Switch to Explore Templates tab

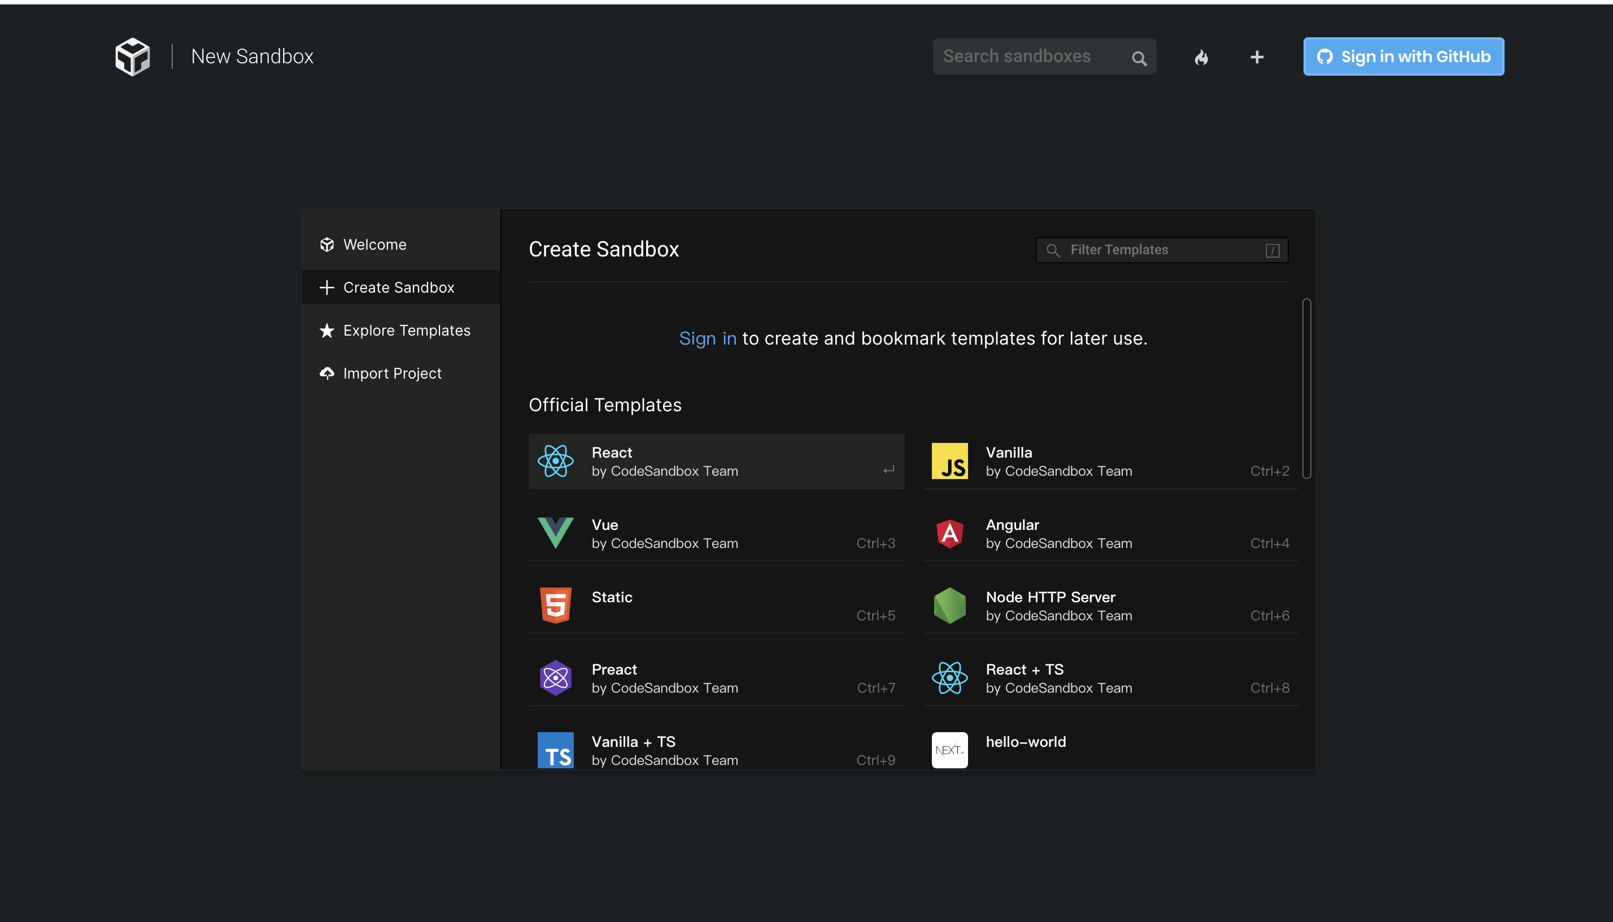click(x=406, y=330)
